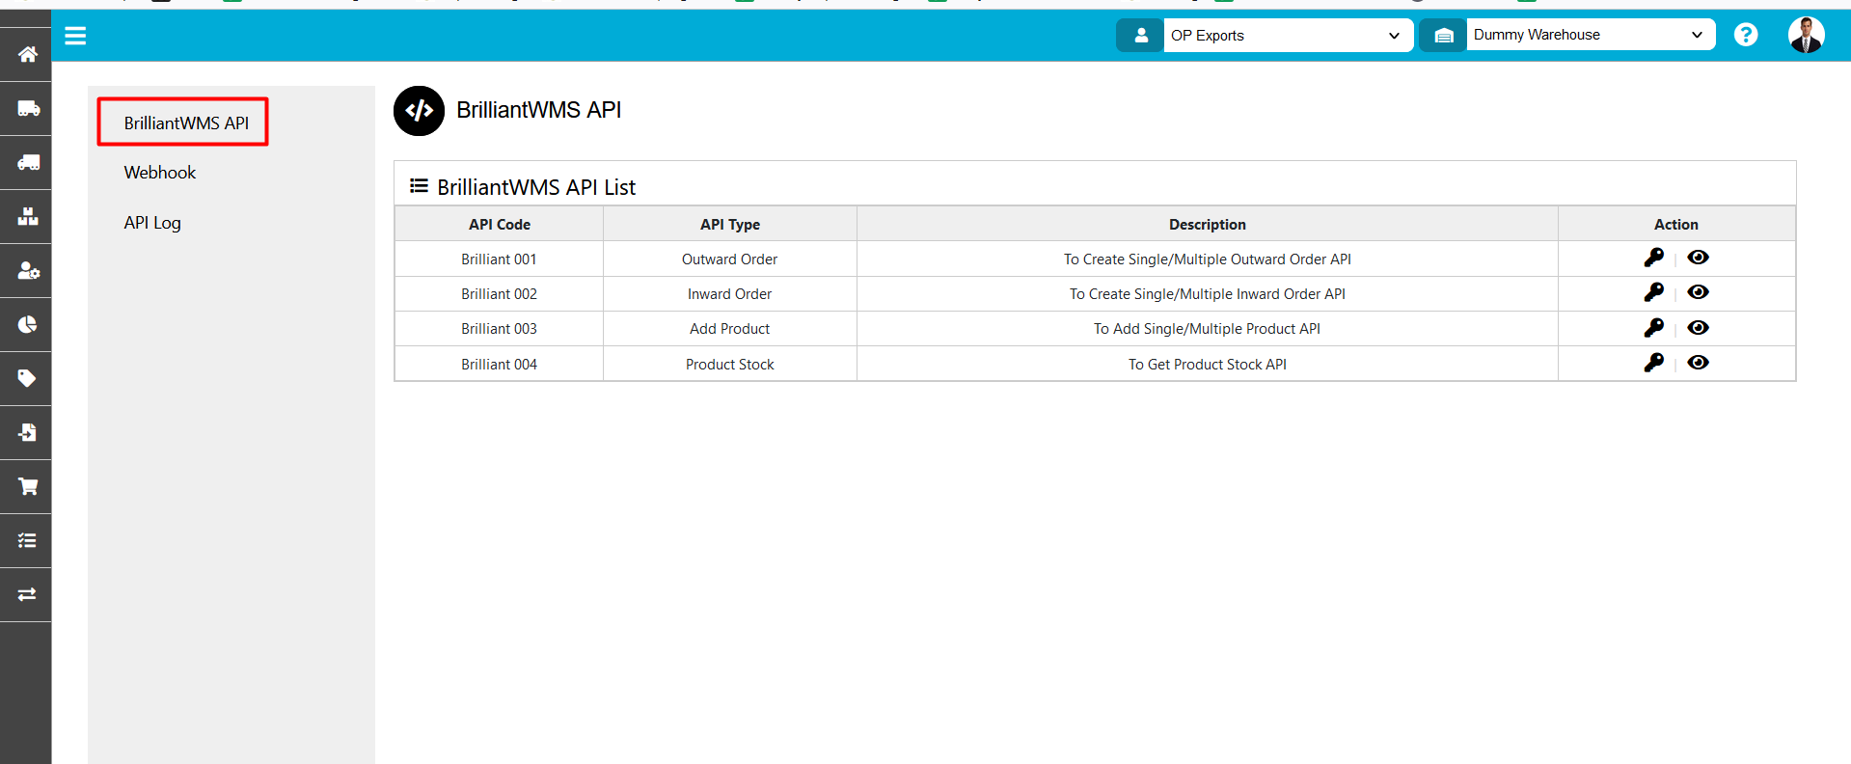Click eye icon for Brilliant 002
The width and height of the screenshot is (1851, 764).
(x=1698, y=292)
